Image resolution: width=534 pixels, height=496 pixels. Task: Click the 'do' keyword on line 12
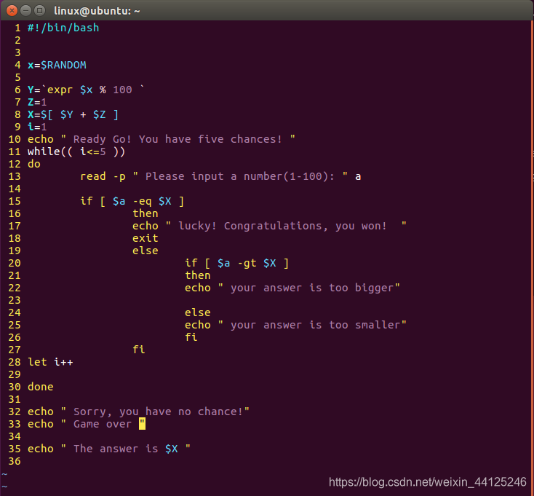click(x=34, y=164)
